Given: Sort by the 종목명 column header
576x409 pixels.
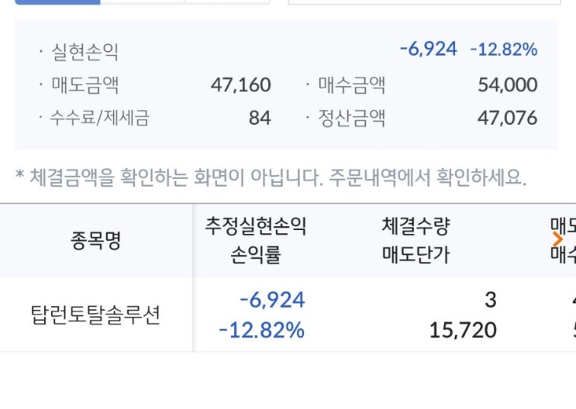Looking at the screenshot, I should point(96,240).
